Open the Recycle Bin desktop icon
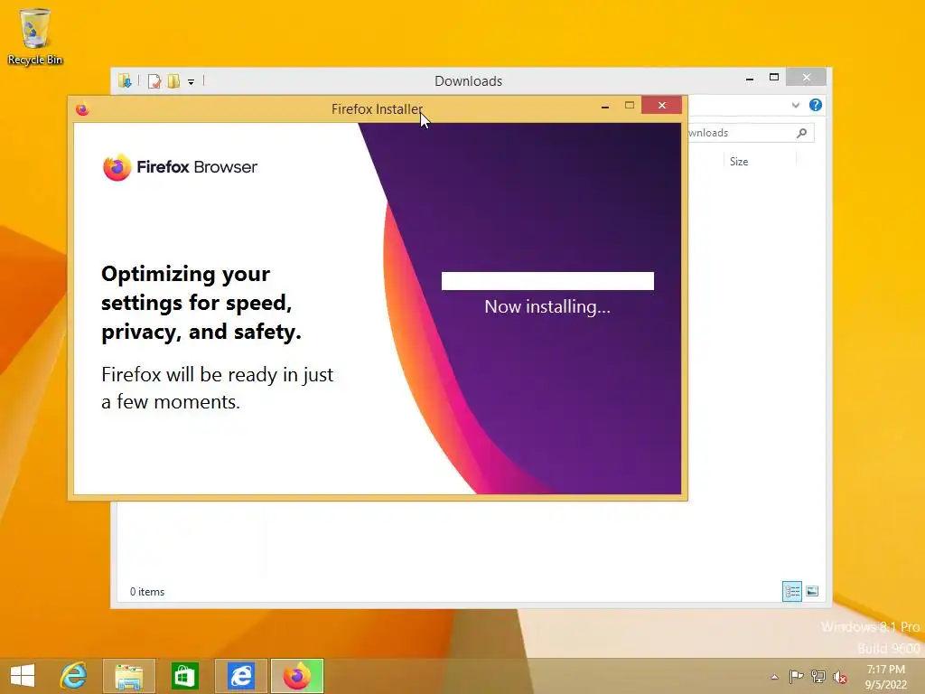The height and width of the screenshot is (694, 925). pyautogui.click(x=35, y=36)
